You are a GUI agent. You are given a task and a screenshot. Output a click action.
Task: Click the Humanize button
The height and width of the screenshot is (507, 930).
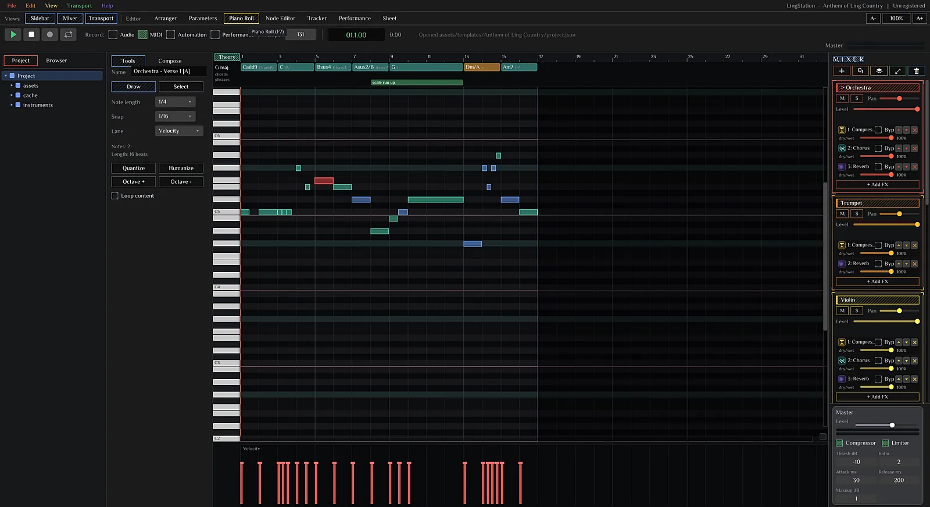click(x=181, y=168)
